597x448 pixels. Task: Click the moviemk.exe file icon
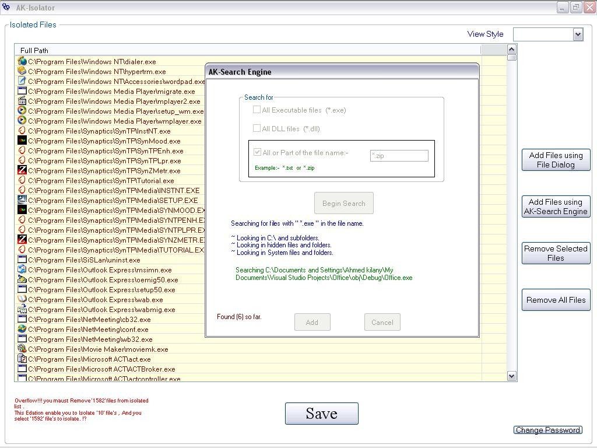click(22, 349)
